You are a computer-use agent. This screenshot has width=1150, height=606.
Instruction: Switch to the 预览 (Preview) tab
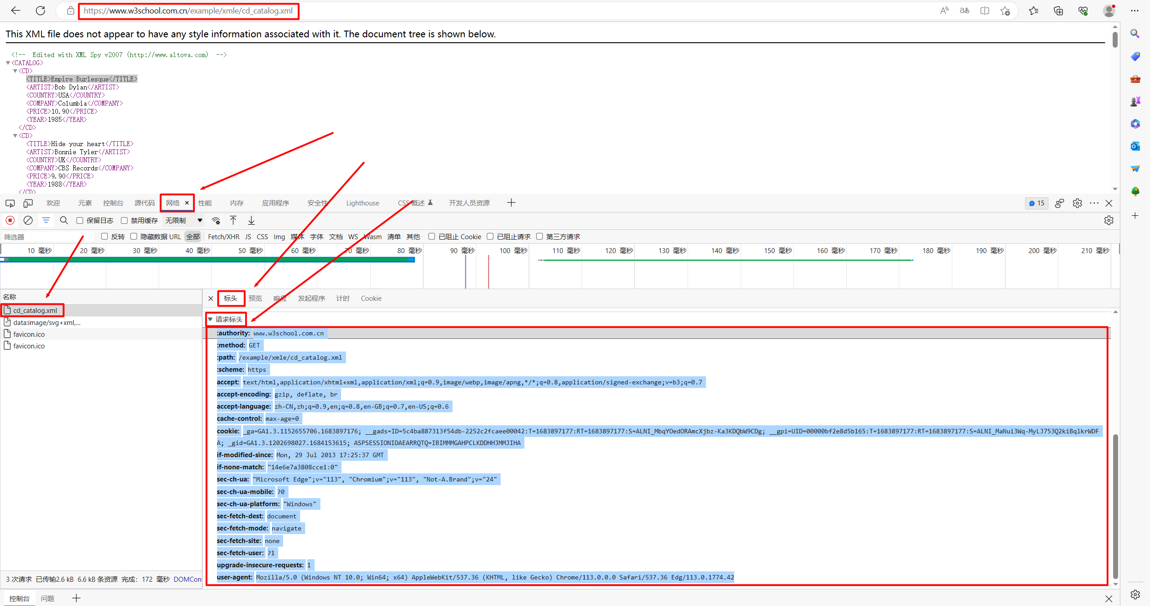(x=255, y=298)
